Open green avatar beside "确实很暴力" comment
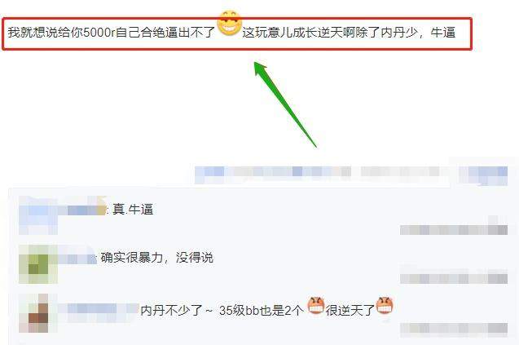Image resolution: width=519 pixels, height=345 pixels. pyautogui.click(x=38, y=264)
